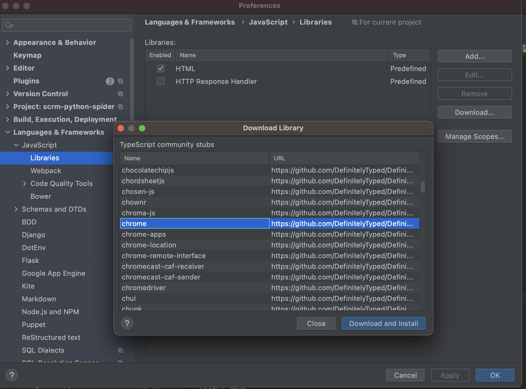Screen dimensions: 526x389
Task: Open help in the Download Library dialog
Action: (127, 323)
